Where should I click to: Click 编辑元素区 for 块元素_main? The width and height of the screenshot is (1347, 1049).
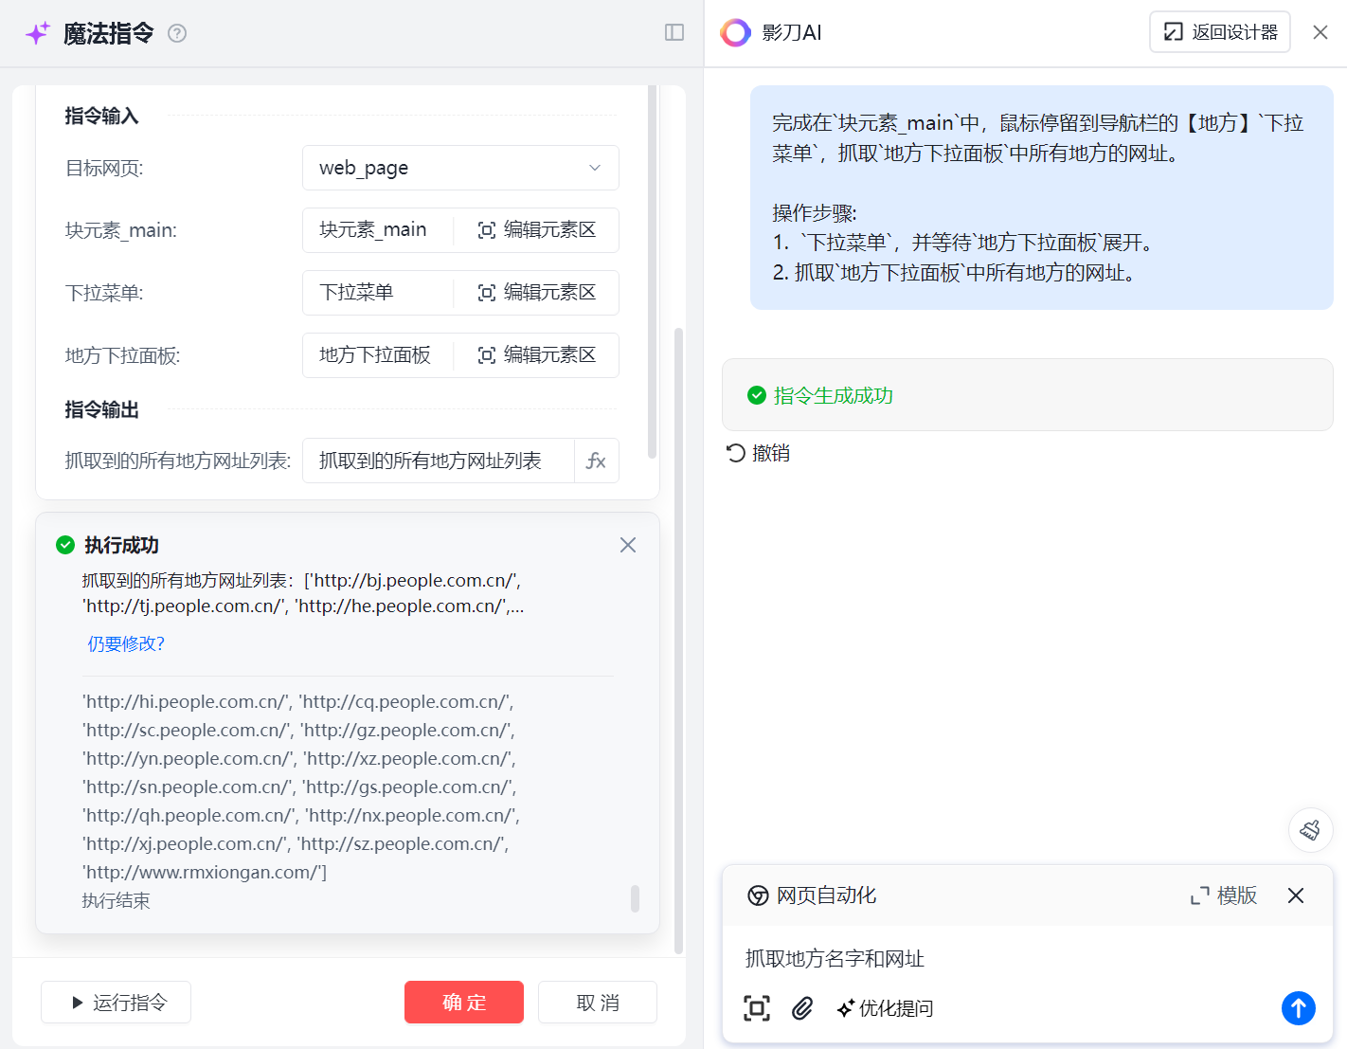[537, 230]
